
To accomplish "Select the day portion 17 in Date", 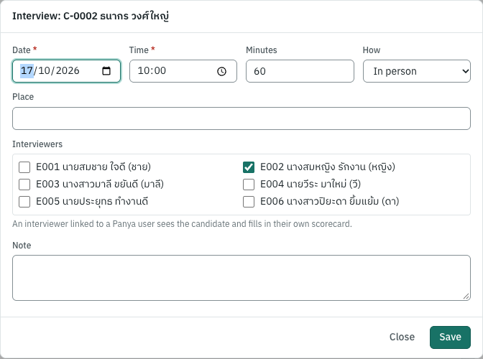I will coord(27,71).
